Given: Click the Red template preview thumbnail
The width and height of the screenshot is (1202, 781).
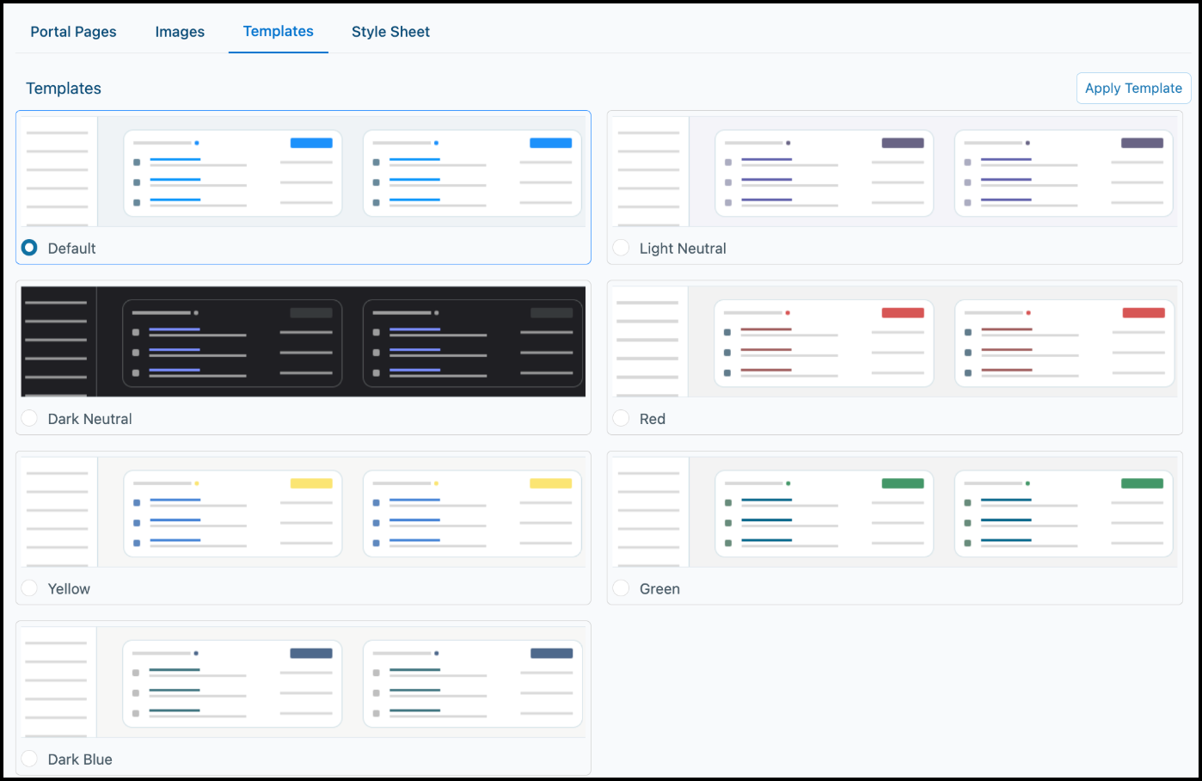Looking at the screenshot, I should (894, 341).
